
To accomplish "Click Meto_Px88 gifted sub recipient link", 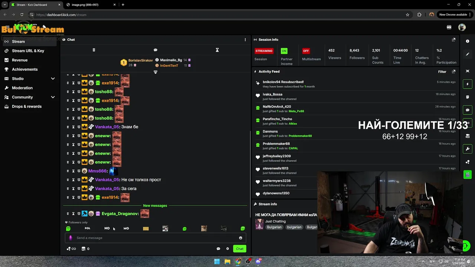I will [x=296, y=111].
